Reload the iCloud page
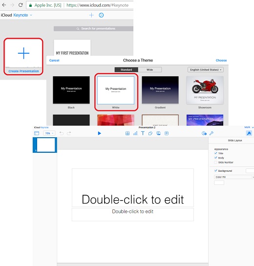The height and width of the screenshot is (266, 254). coord(21,5)
